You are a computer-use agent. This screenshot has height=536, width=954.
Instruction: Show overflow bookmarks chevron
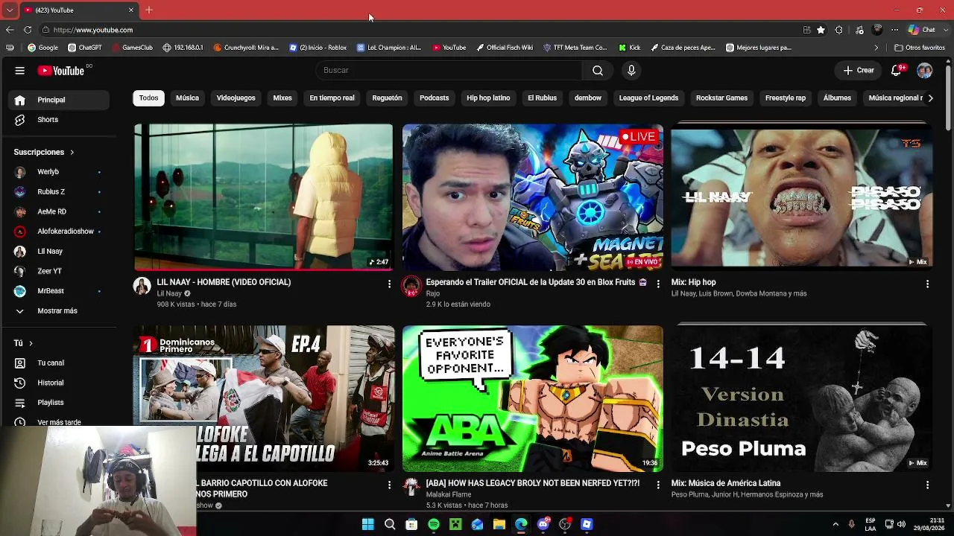tap(877, 48)
